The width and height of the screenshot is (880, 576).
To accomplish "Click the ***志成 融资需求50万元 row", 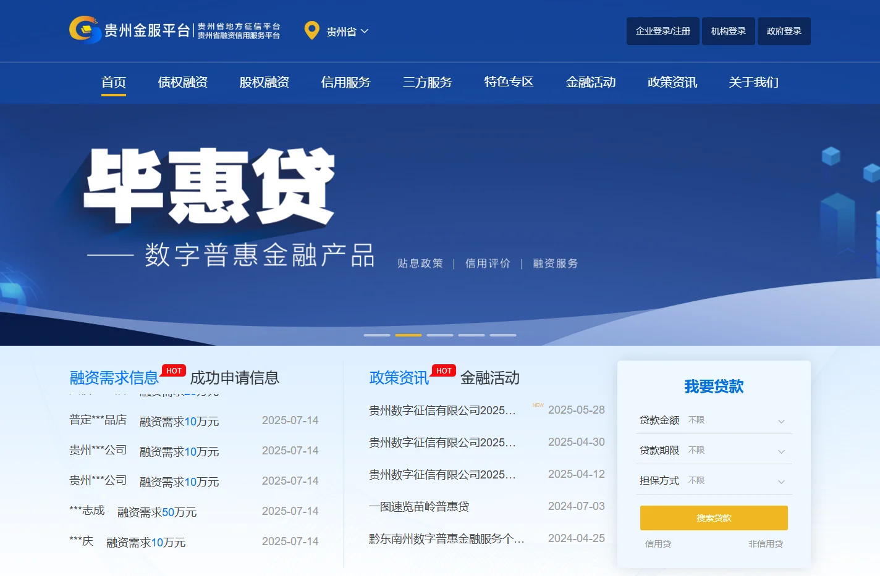I will (194, 511).
